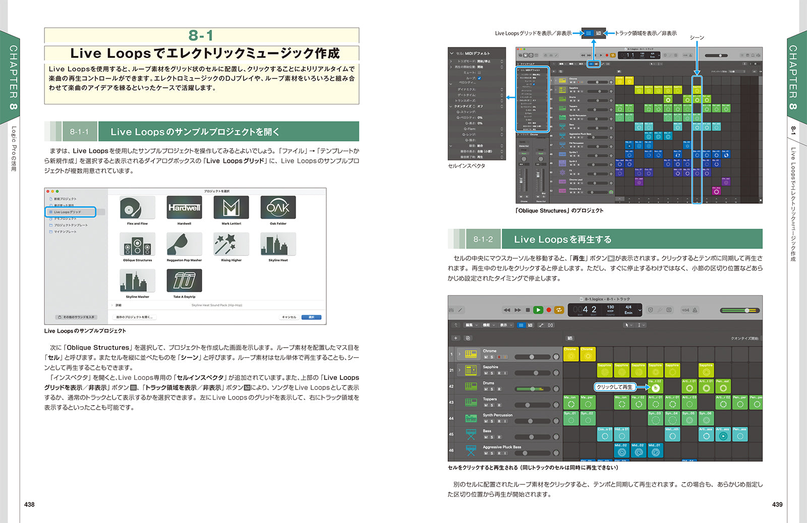Click the automation icon in the 8-1-2 figure menu bar

coord(541,325)
